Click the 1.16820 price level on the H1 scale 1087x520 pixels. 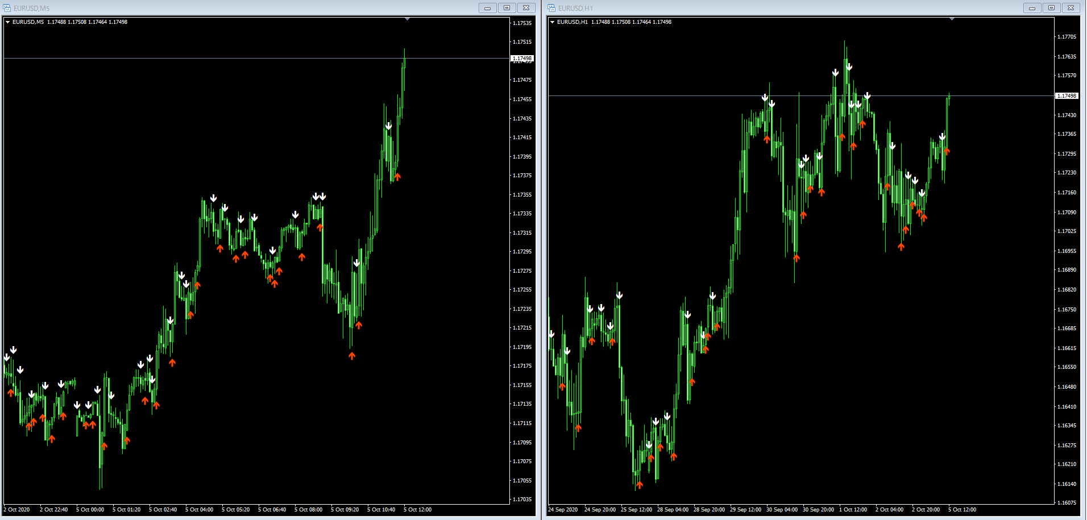[1067, 290]
